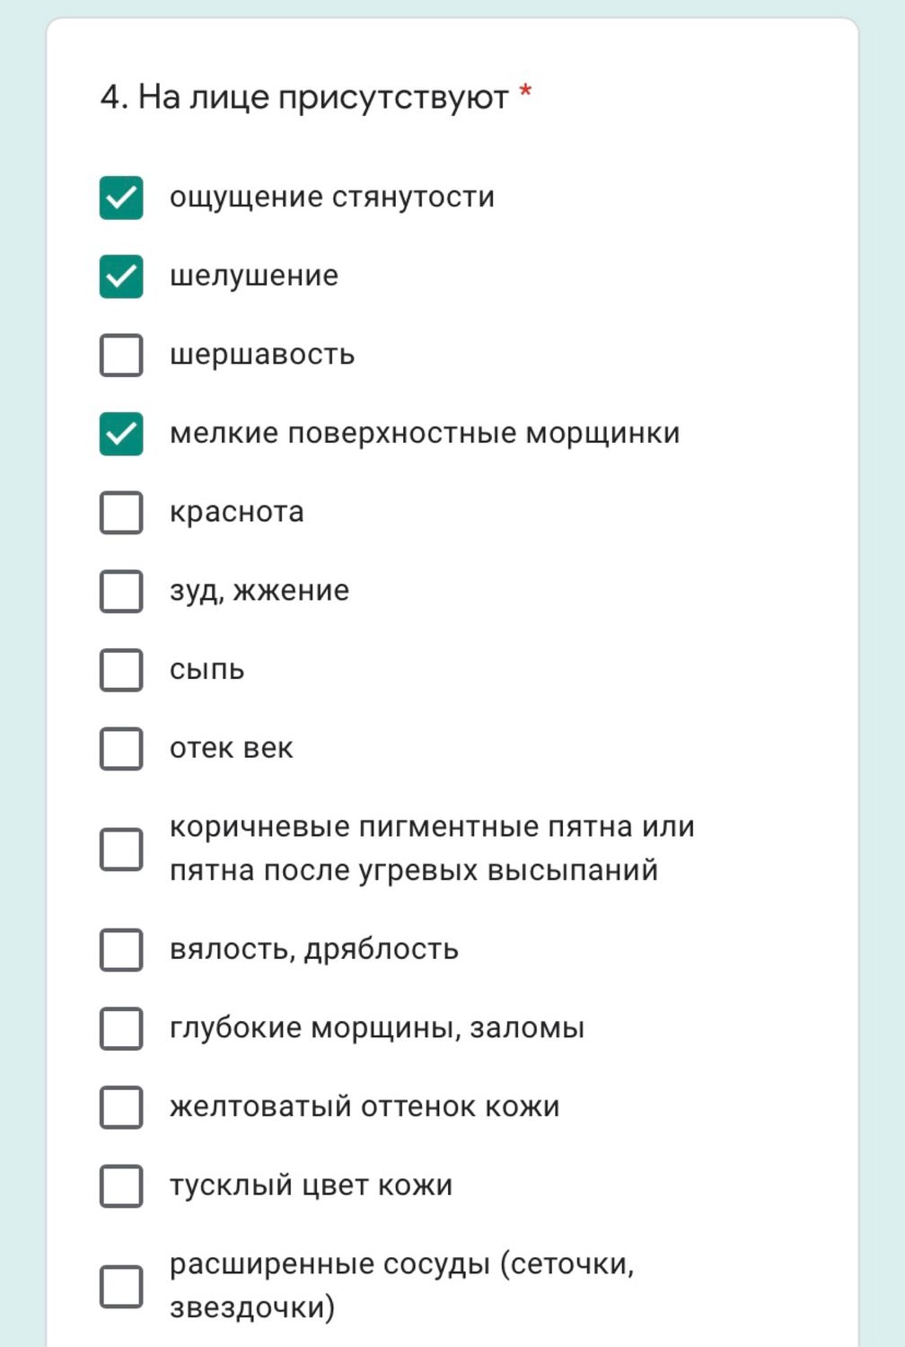The height and width of the screenshot is (1347, 905).
Task: Check the 'отек век' option
Action: pyautogui.click(x=121, y=749)
